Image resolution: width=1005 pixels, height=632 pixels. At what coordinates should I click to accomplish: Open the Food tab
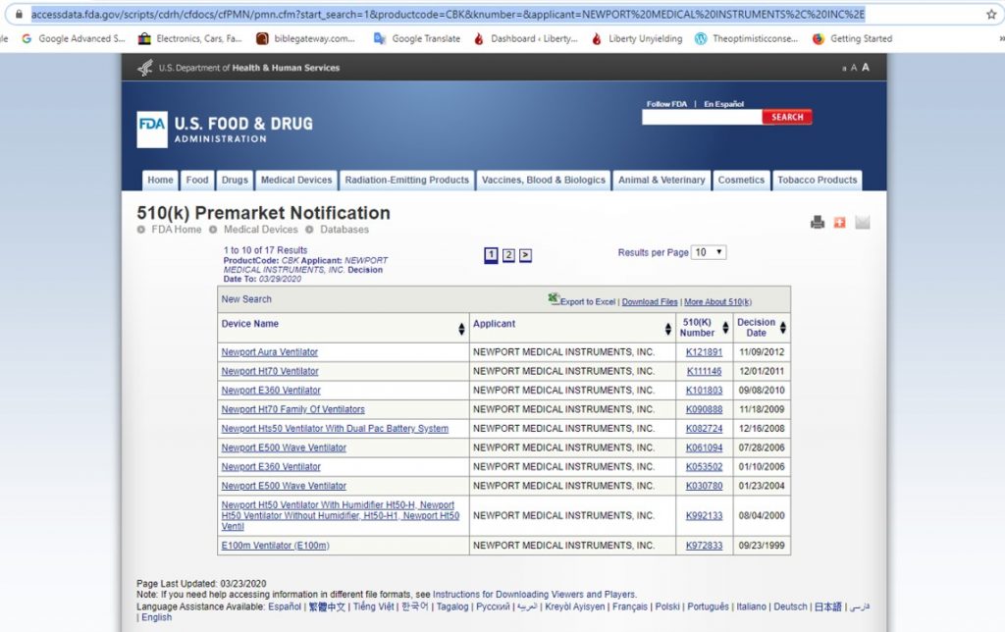(196, 181)
